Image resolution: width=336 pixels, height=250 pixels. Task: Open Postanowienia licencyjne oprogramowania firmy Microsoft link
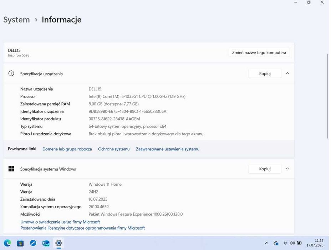(x=82, y=228)
